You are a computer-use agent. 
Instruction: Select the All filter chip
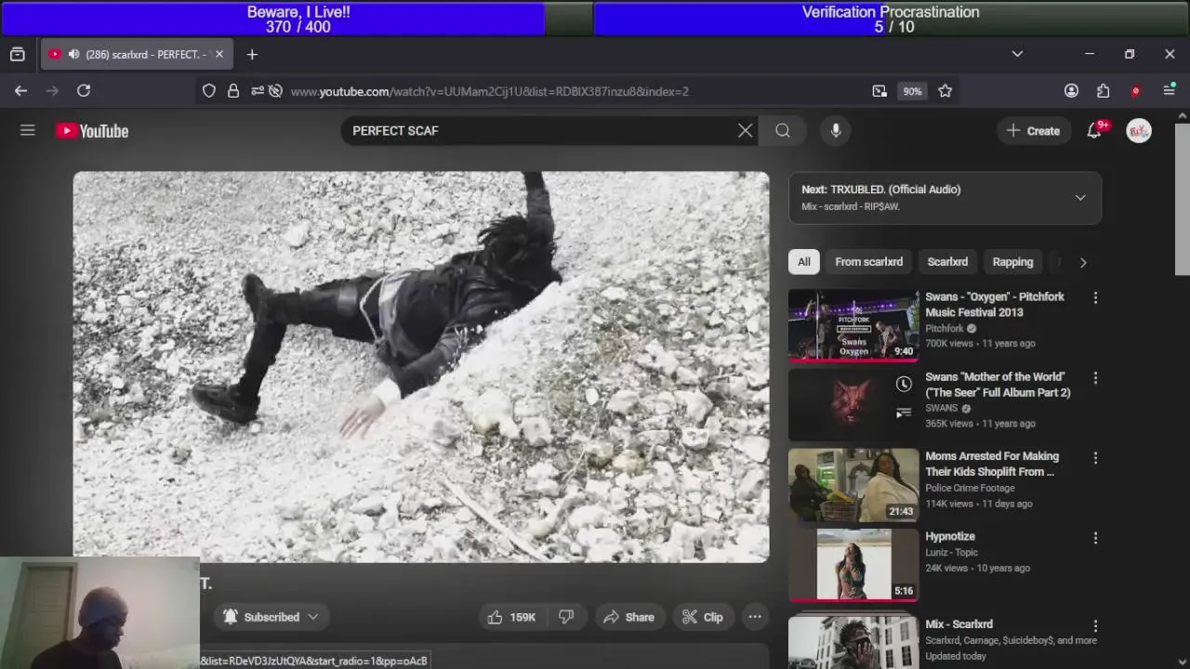tap(804, 262)
